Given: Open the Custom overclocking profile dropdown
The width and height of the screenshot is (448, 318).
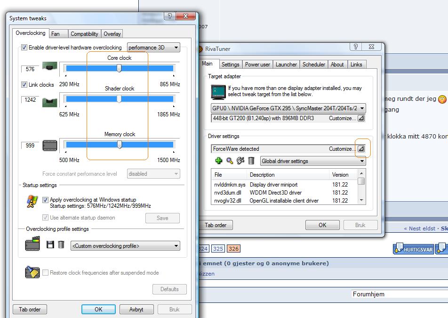Looking at the screenshot, I should click(x=125, y=246).
